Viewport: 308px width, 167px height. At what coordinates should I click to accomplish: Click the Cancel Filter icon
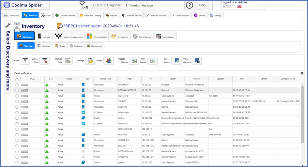tap(45, 61)
